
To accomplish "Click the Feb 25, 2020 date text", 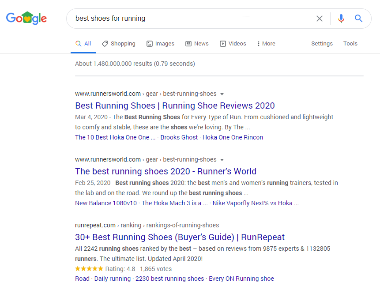I will point(93,183).
